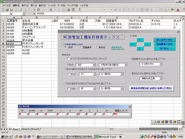The image size is (185, 139).
Task: Switch to the Sheet2 tab
Action: point(26,129)
